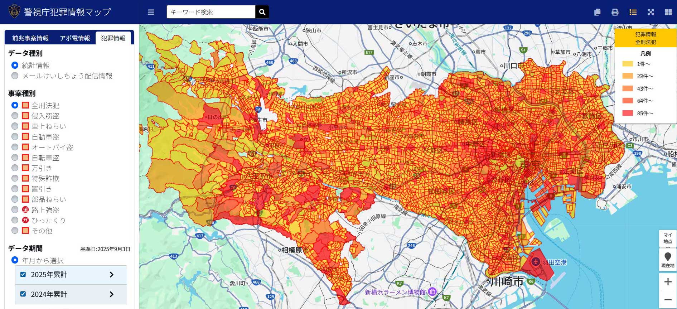Image resolution: width=677 pixels, height=309 pixels.
Task: Switch to the アポ電情報 tab
Action: coord(75,38)
